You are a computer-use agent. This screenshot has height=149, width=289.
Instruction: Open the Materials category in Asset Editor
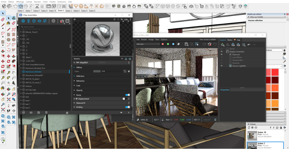[24, 21]
